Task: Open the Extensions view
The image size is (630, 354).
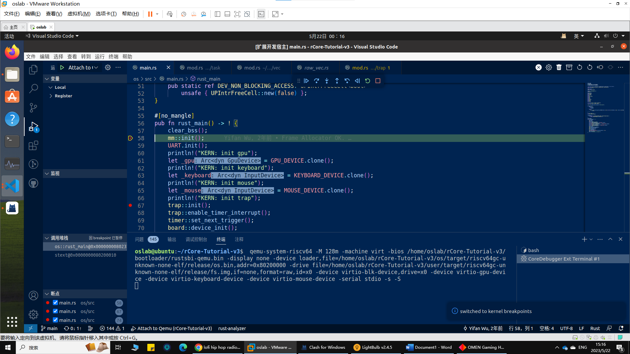Action: 33,145
